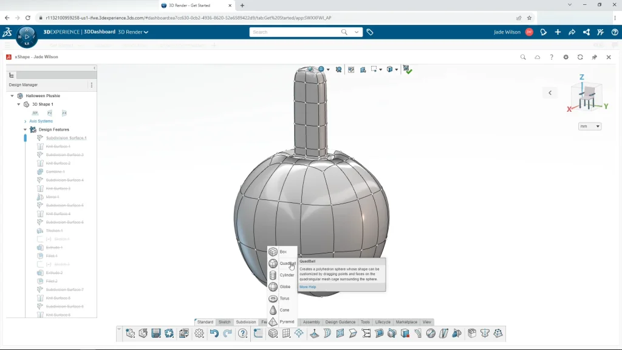622x350 pixels.
Task: Open the display style cube dropdown arrow
Action: (397, 69)
